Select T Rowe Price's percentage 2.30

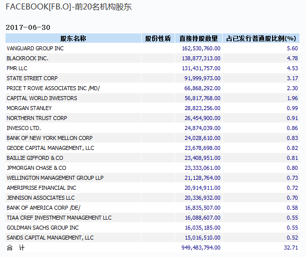(x=292, y=88)
